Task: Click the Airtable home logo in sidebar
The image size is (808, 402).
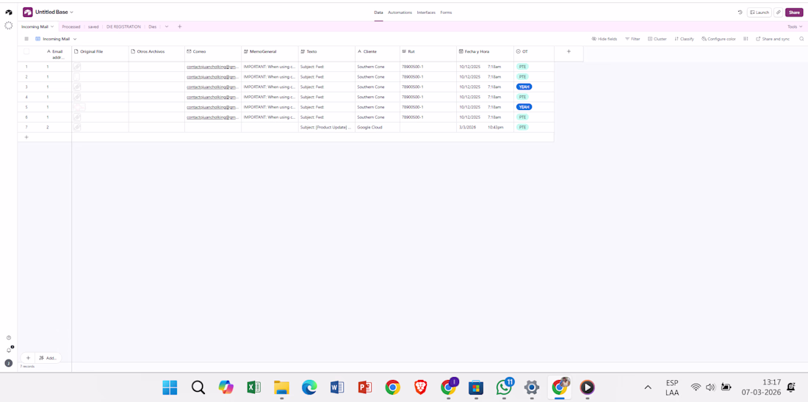Action: coord(8,12)
